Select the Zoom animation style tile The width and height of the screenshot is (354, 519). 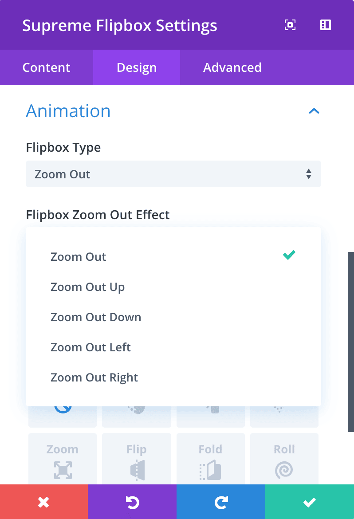click(x=63, y=459)
